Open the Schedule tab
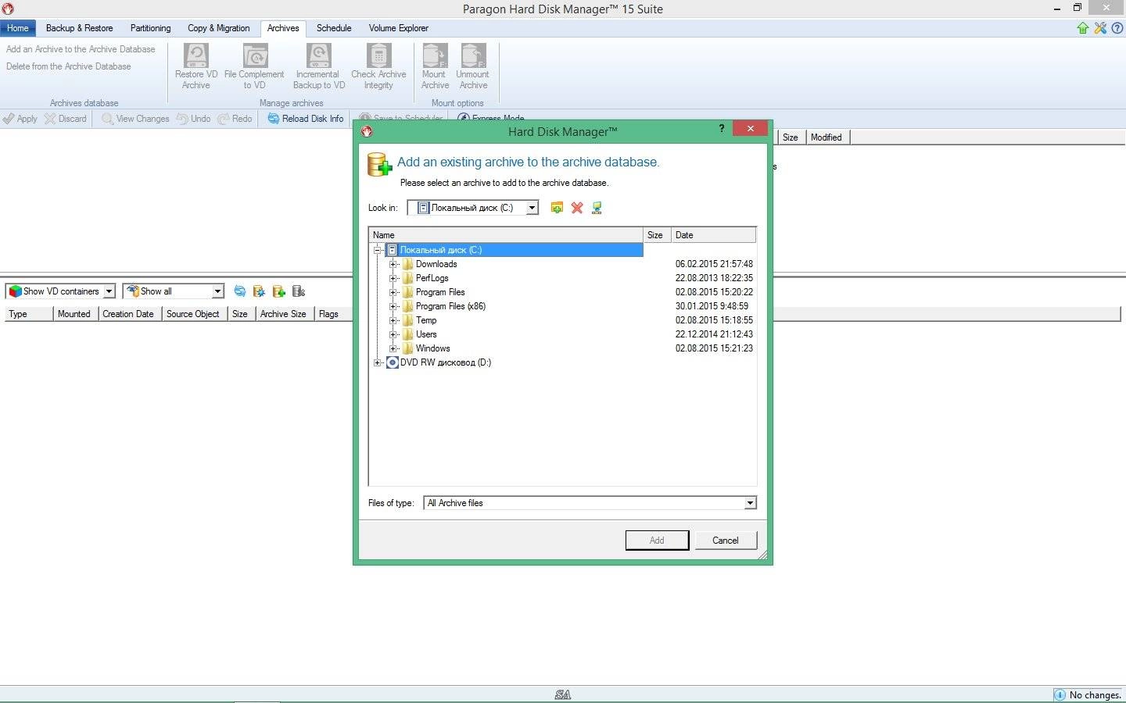This screenshot has height=703, width=1126. pos(334,28)
